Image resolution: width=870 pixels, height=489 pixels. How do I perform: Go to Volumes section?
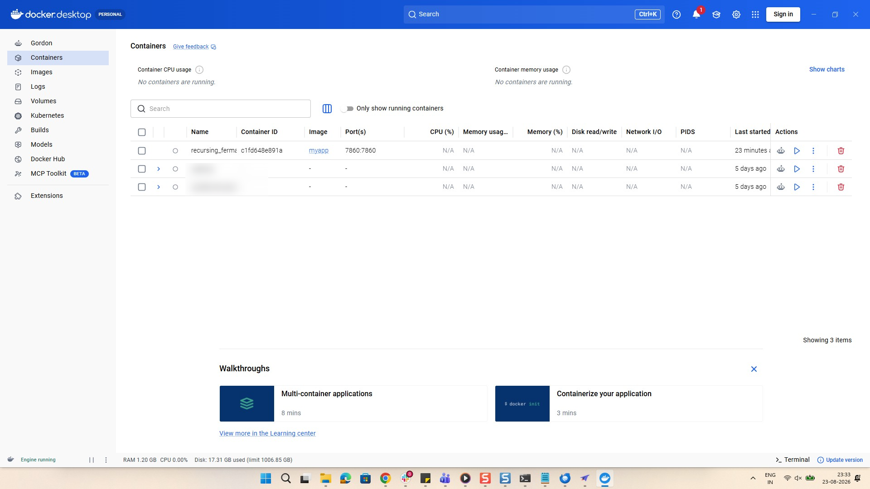(x=58, y=101)
